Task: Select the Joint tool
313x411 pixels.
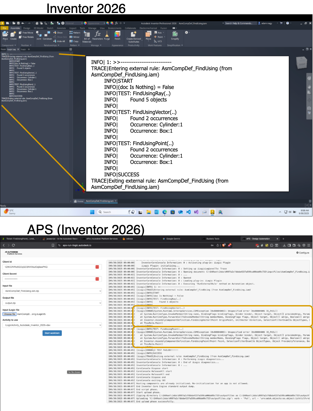Action: (x=39, y=35)
